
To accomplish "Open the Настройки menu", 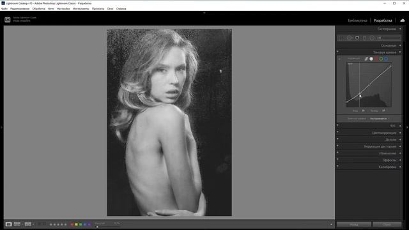I will click(x=63, y=8).
